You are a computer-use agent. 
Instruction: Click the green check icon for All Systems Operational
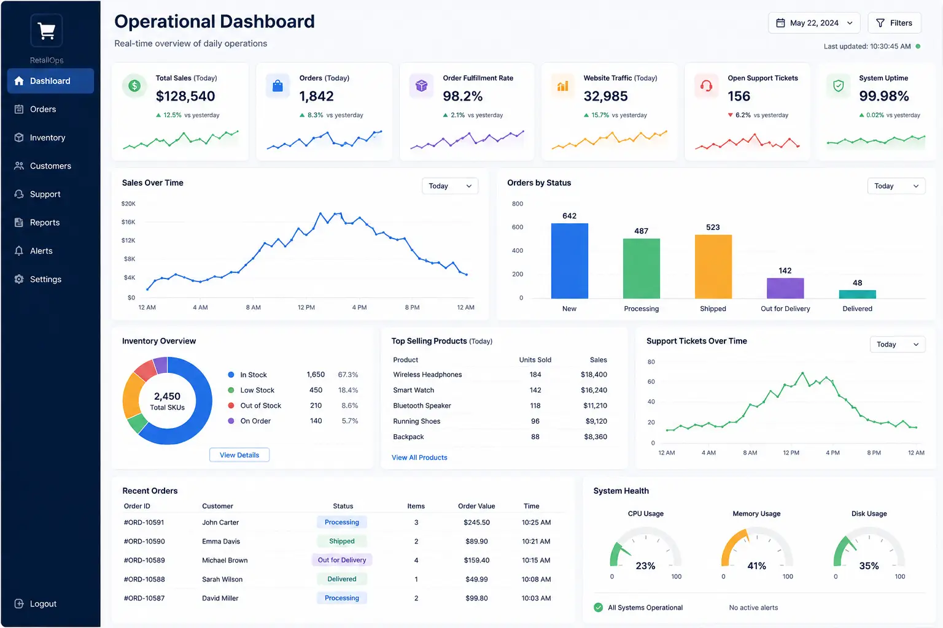(x=599, y=608)
